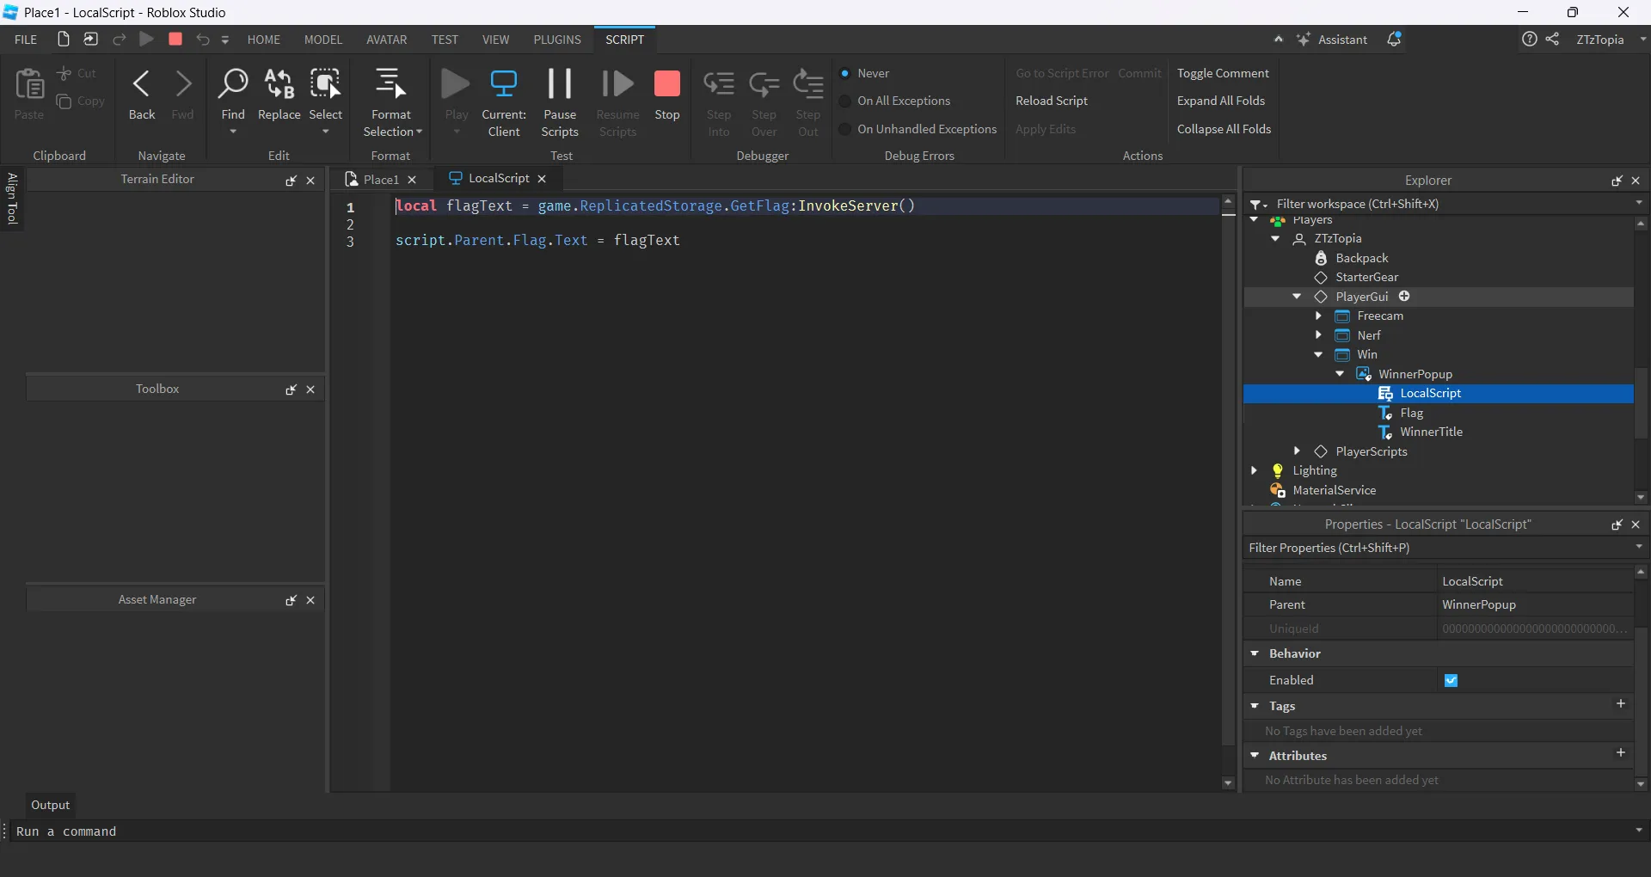Click the Paste clipboard icon
The width and height of the screenshot is (1651, 877).
coord(29,84)
